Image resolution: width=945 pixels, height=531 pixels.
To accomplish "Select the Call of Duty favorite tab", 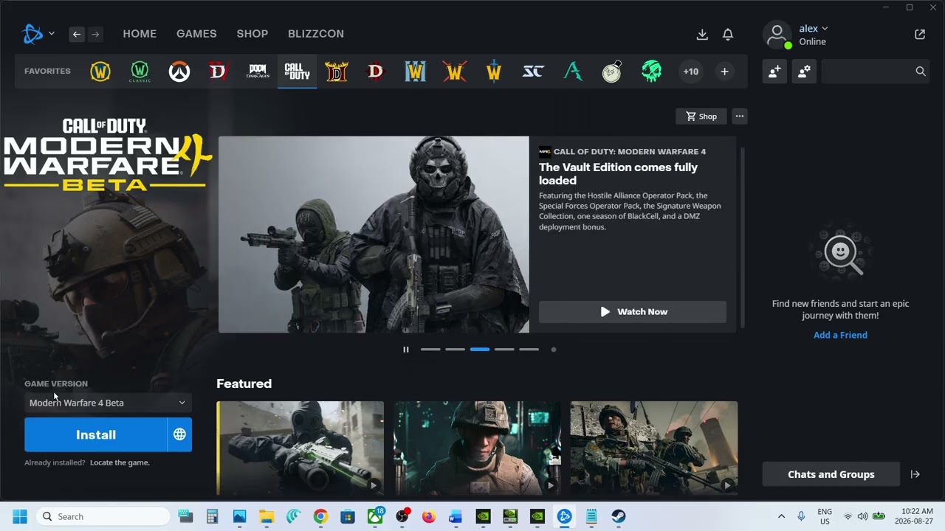I will pos(297,72).
